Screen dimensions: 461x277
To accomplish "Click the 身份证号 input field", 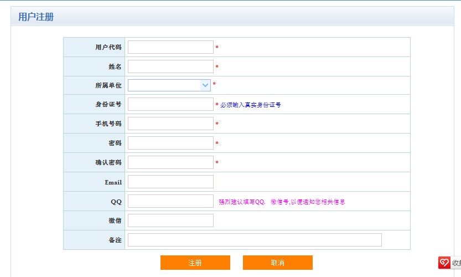I will (170, 104).
